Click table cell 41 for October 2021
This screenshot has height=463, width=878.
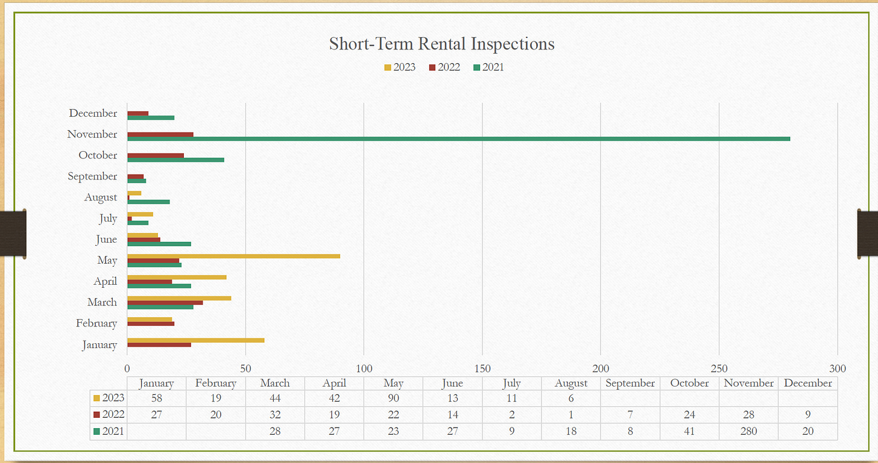(x=690, y=432)
